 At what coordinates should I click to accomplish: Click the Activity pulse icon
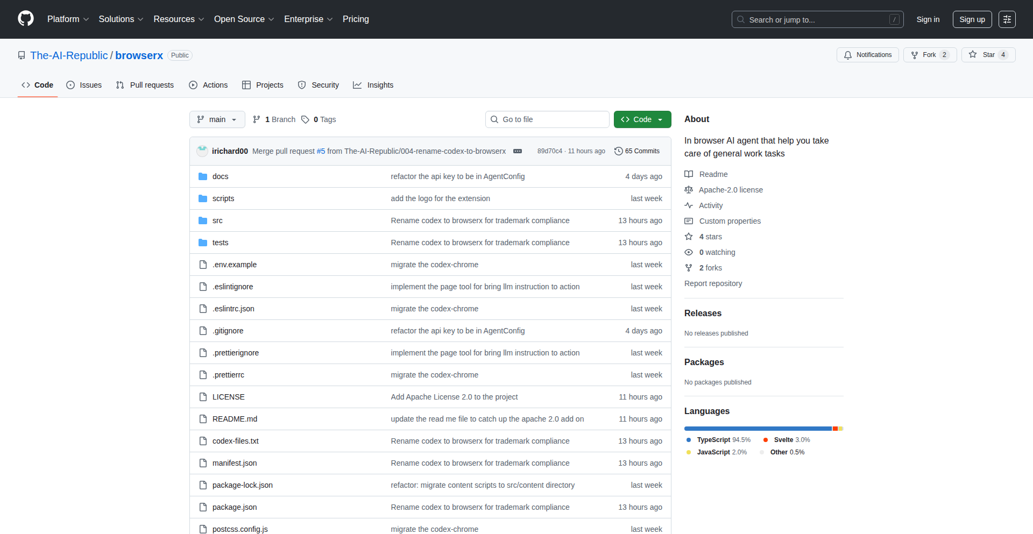tap(689, 205)
